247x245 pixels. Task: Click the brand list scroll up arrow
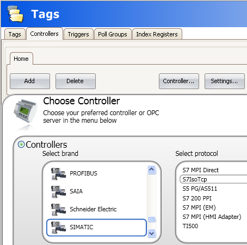pyautogui.click(x=152, y=170)
